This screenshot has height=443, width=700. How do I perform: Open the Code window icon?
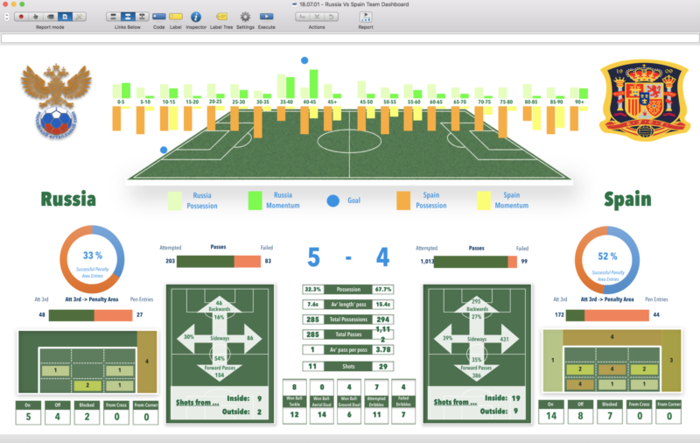pyautogui.click(x=158, y=17)
